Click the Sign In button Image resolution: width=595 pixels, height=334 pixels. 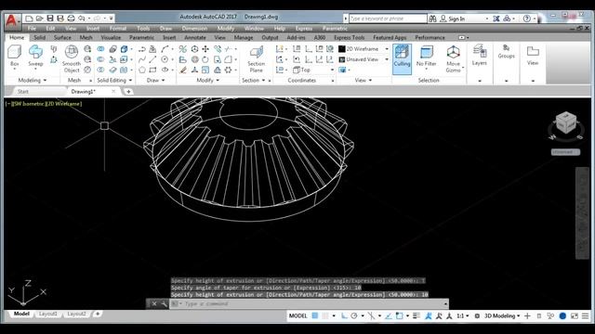(453, 19)
